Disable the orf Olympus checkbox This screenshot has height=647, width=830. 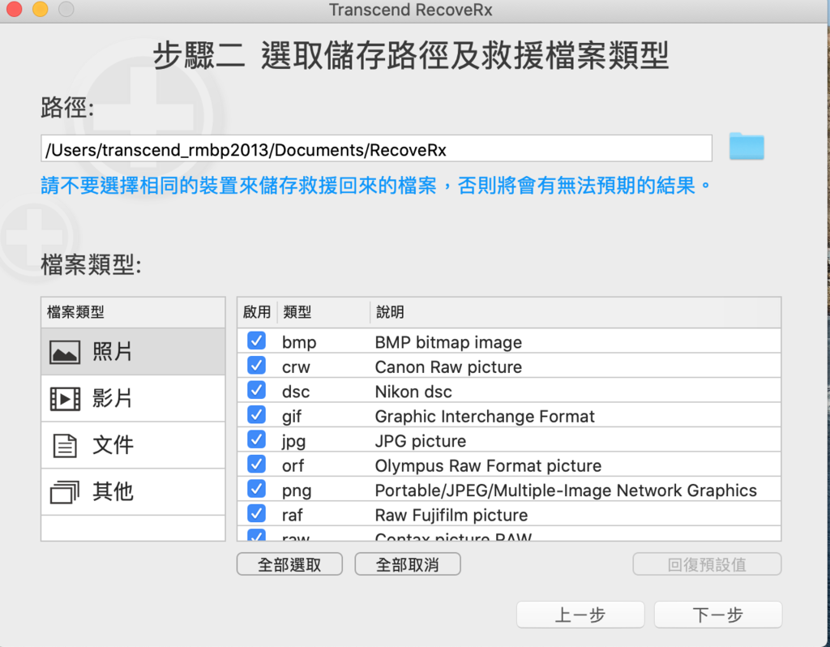click(x=257, y=464)
